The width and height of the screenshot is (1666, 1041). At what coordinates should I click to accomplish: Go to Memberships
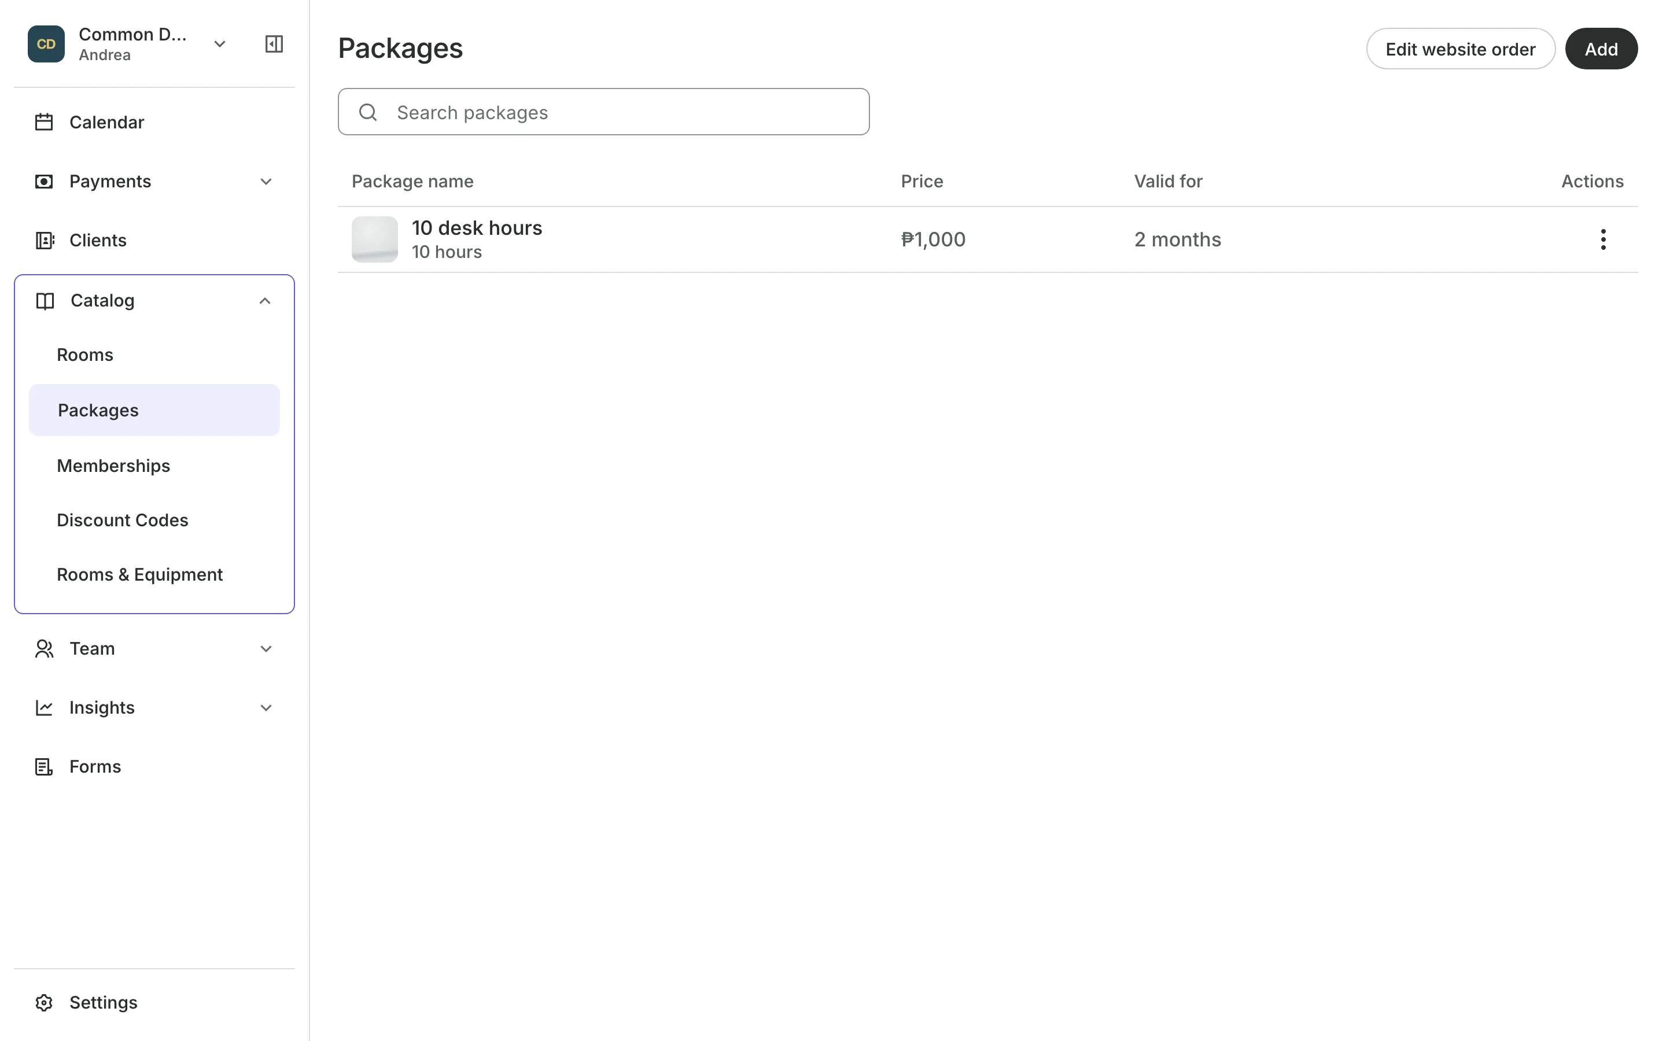113,466
